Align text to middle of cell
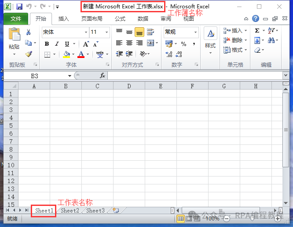The width and height of the screenshot is (293, 227). [x=129, y=32]
